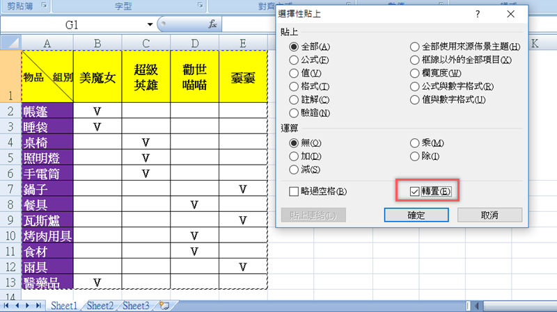The width and height of the screenshot is (557, 312).
Task: Click the 帳篷 cell
Action: coord(47,111)
